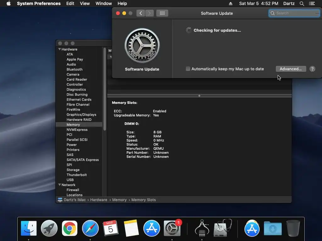Select Thunderbolt in the sidebar
Viewport: 322px width, 241px height.
[77, 175]
